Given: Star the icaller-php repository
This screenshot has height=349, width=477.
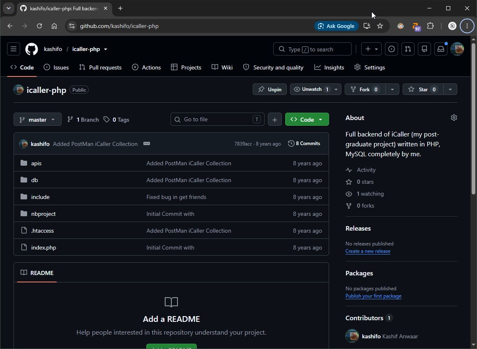Looking at the screenshot, I should (423, 89).
